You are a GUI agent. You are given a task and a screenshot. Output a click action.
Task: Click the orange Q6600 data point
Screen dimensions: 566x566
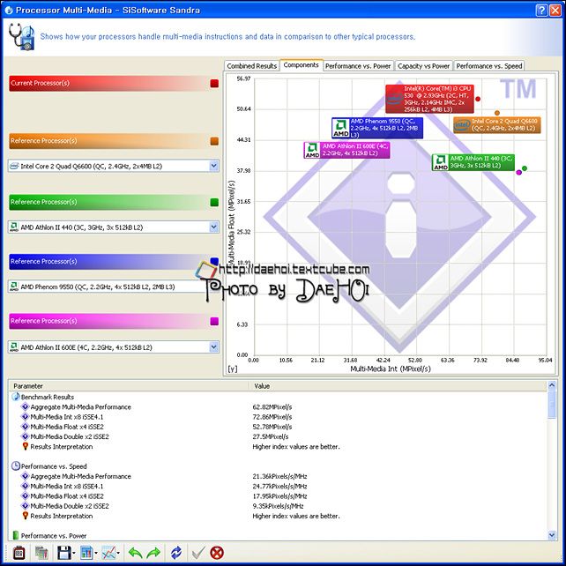pyautogui.click(x=497, y=113)
